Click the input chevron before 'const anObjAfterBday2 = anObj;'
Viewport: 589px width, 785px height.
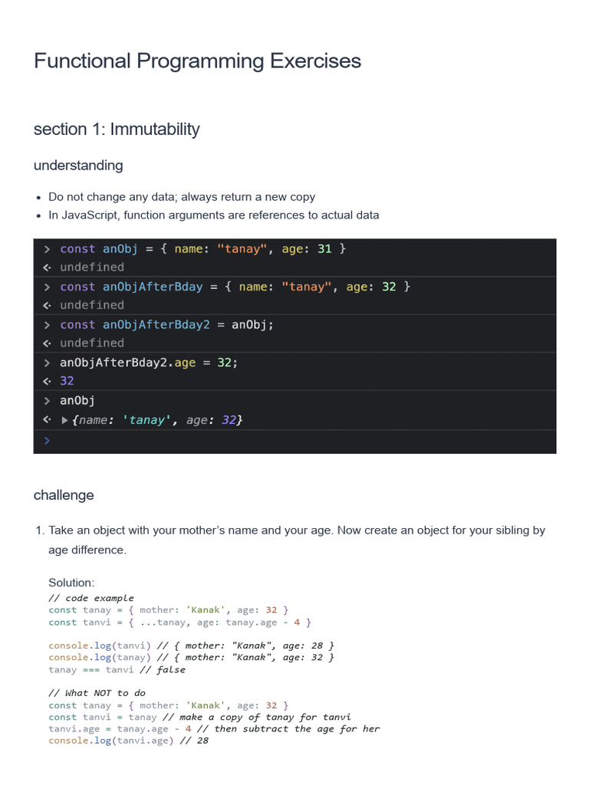click(47, 324)
